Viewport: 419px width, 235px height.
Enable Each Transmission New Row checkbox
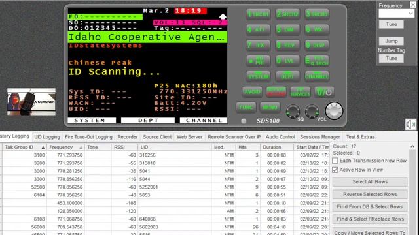[x=335, y=161]
